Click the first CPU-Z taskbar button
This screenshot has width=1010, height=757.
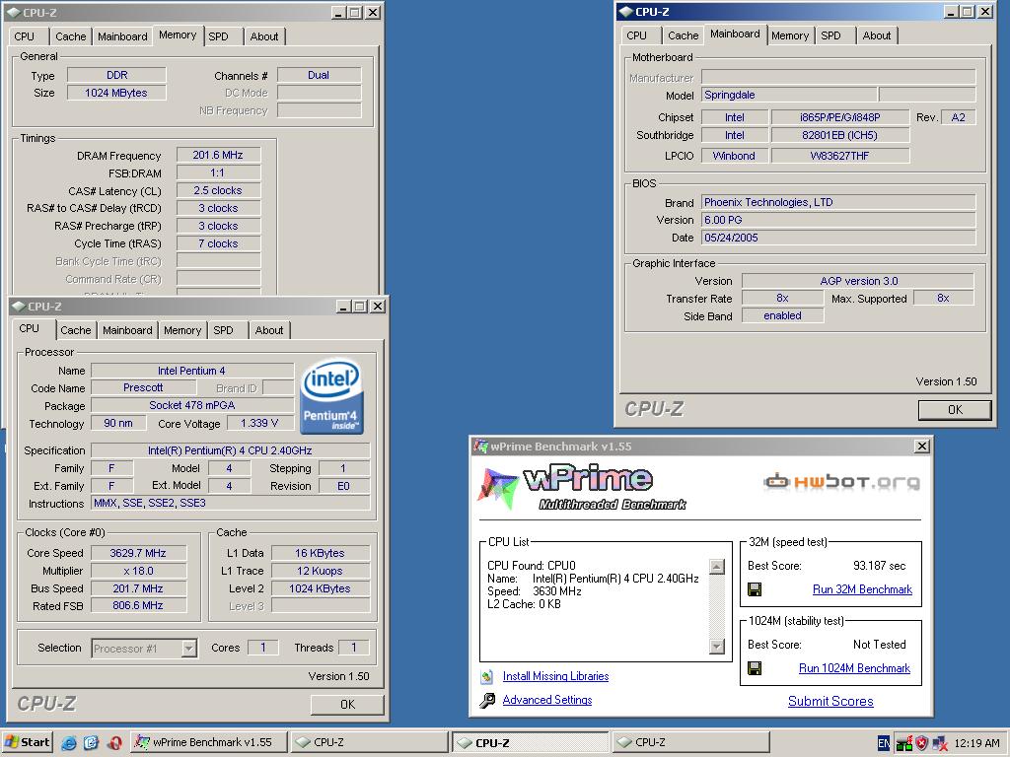[x=369, y=742]
